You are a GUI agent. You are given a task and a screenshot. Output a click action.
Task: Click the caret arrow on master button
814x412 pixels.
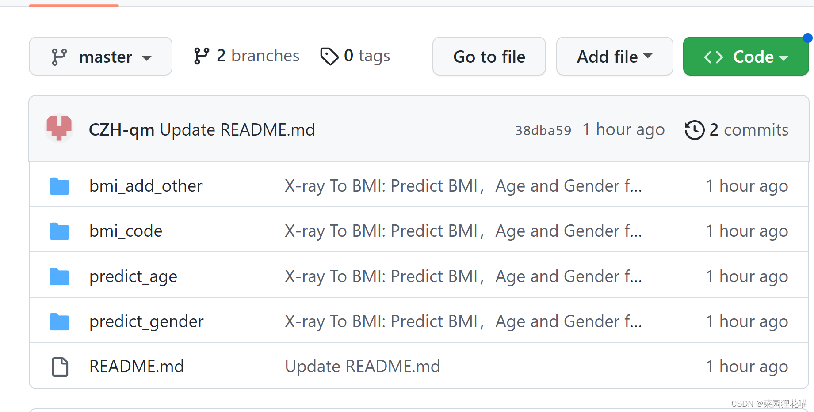(x=147, y=58)
